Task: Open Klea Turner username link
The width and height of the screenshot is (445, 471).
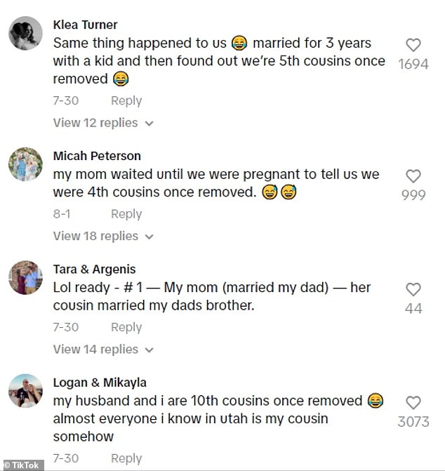Action: click(85, 25)
